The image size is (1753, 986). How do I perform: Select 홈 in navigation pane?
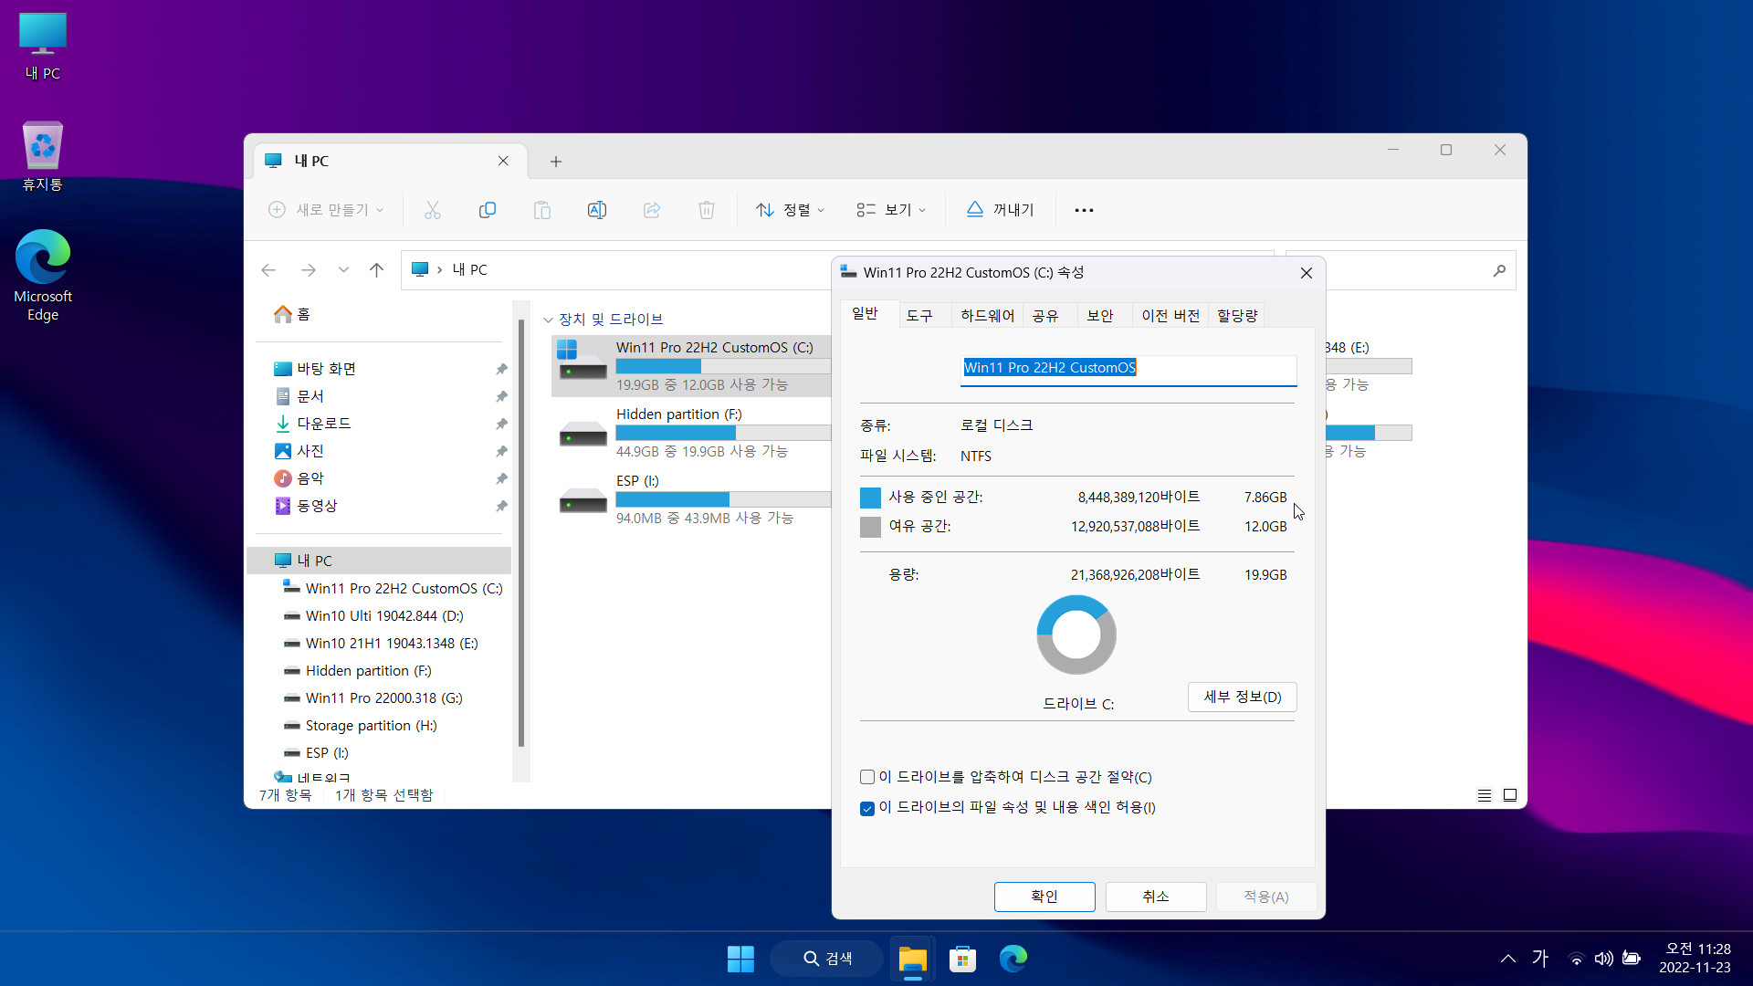click(292, 314)
